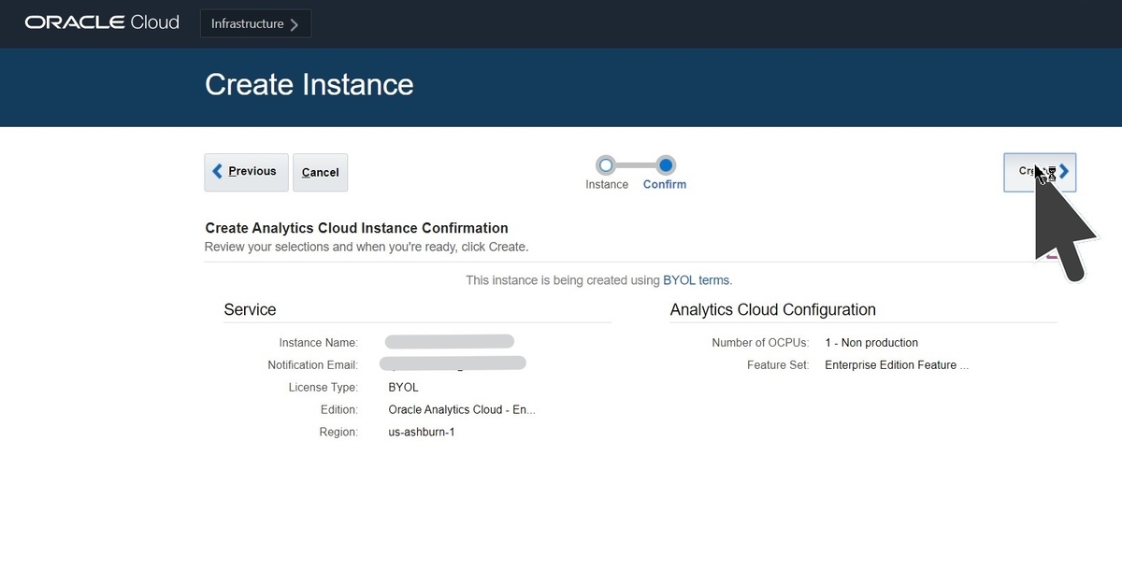
Task: Click the redacted Instance Name value
Action: pyautogui.click(x=450, y=341)
